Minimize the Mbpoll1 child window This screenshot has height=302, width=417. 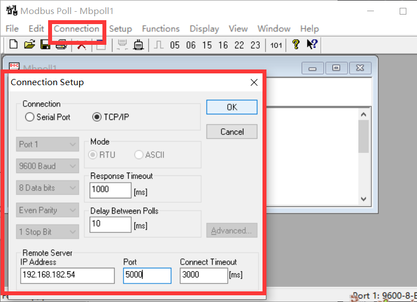tap(312, 68)
